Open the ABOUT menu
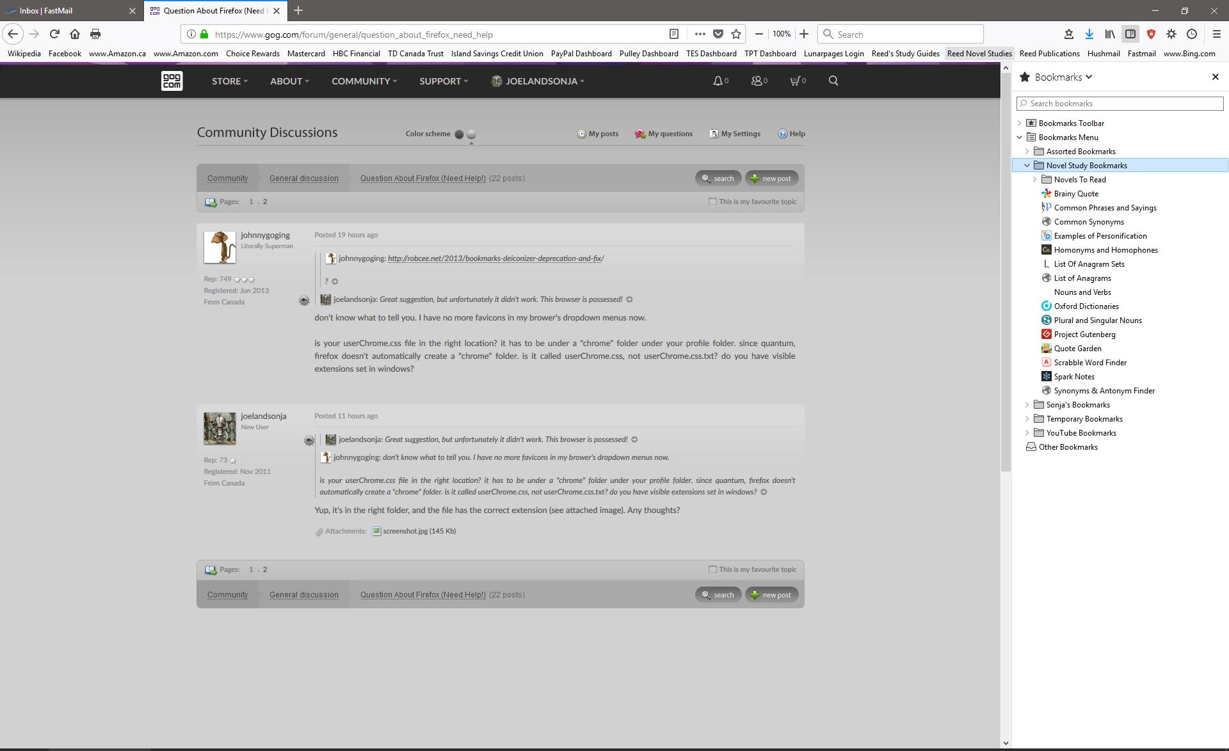Image resolution: width=1229 pixels, height=751 pixels. pyautogui.click(x=289, y=81)
